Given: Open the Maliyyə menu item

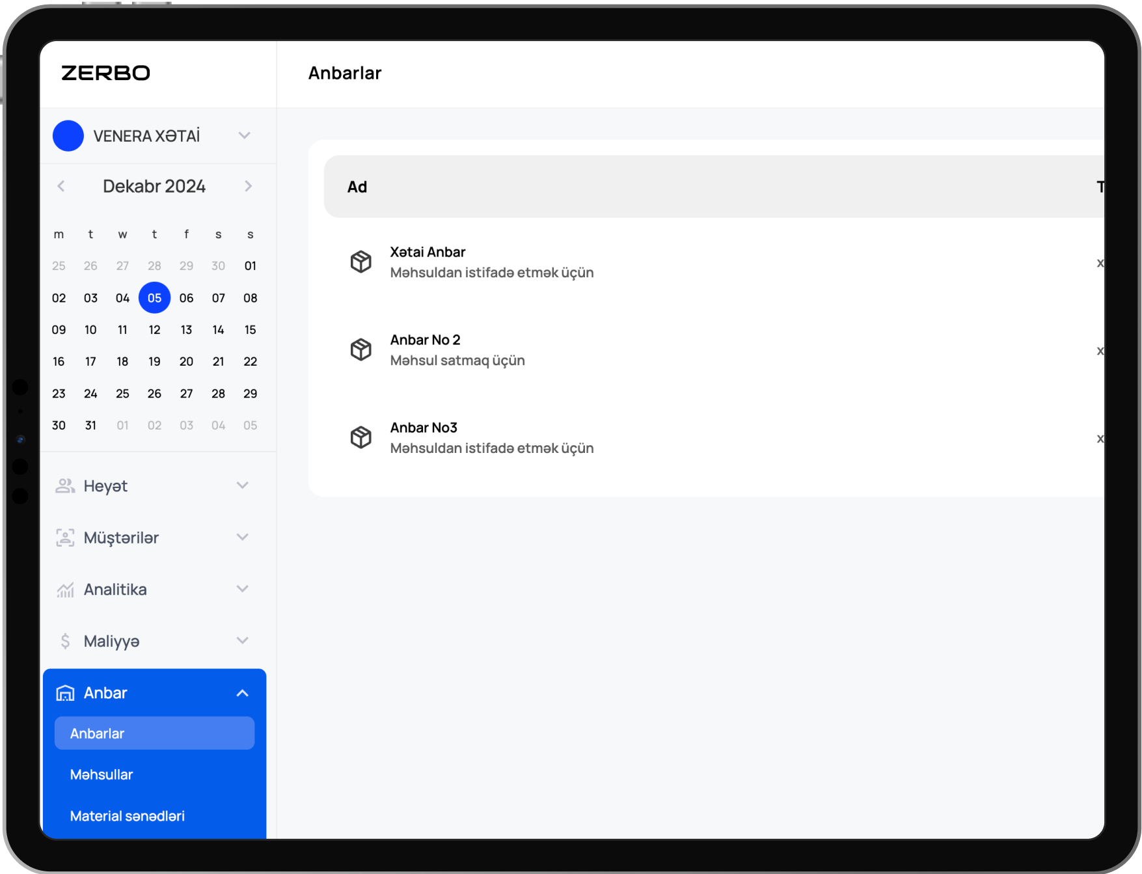Looking at the screenshot, I should [x=154, y=641].
